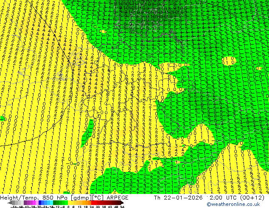The height and width of the screenshot is (208, 269).
Task: Click the '[°C]' unit label
Action: point(98,198)
